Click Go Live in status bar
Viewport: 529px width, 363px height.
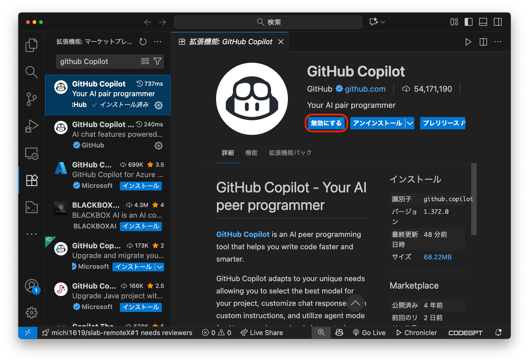coord(369,332)
